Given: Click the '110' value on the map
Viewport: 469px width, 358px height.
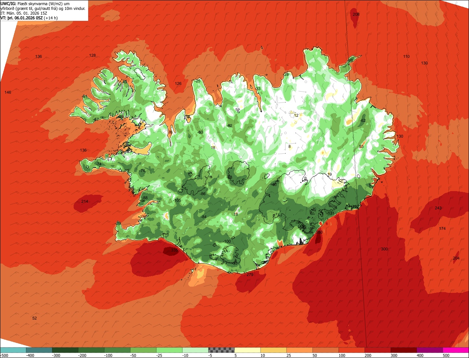Looking at the screenshot, I should point(406,56).
